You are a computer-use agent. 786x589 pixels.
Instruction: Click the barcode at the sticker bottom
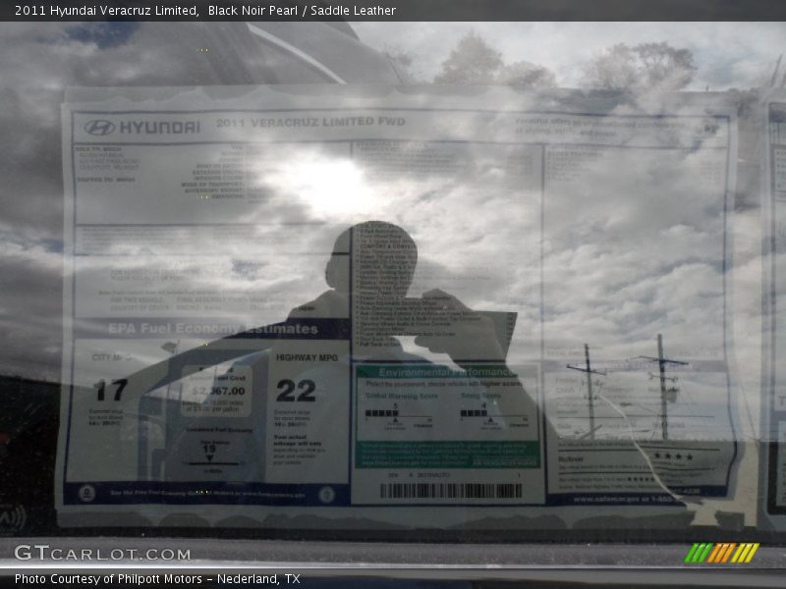[x=451, y=491]
